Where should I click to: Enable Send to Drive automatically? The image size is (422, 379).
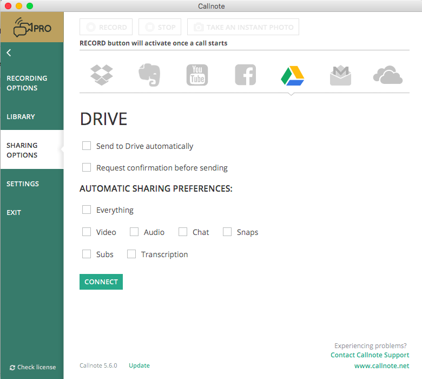(x=87, y=146)
